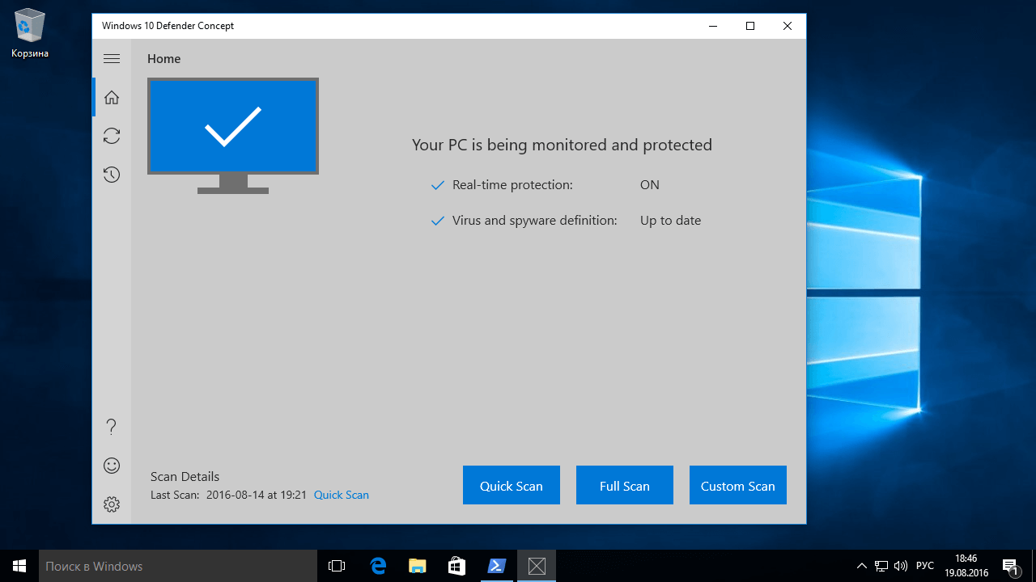The height and width of the screenshot is (582, 1036).
Task: Select the Home sidebar icon
Action: click(x=112, y=97)
